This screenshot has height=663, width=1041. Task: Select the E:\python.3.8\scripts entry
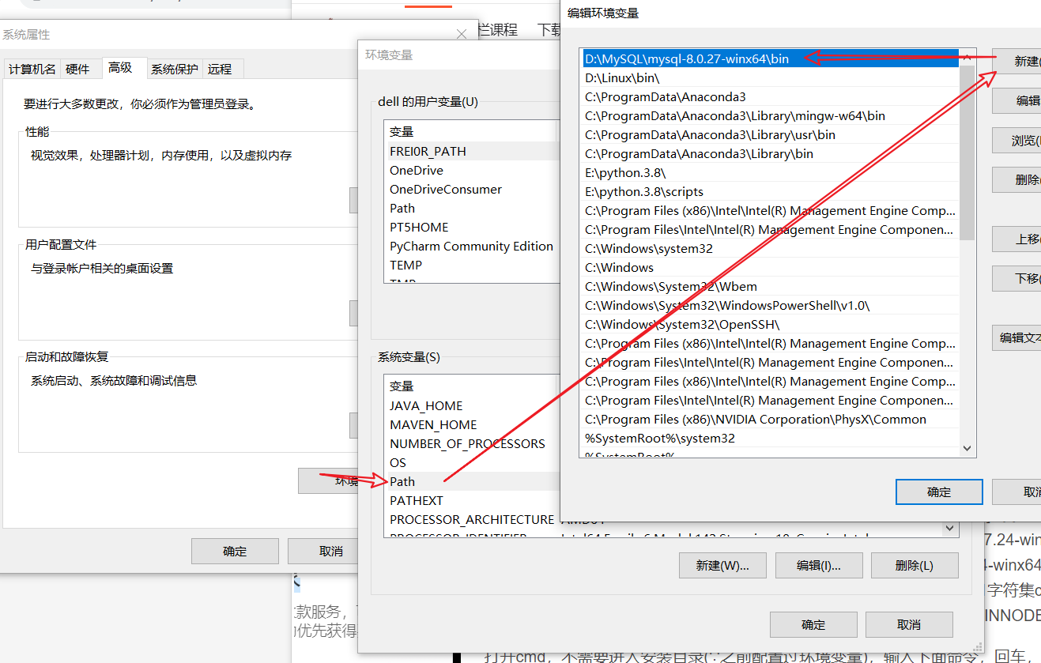(770, 191)
